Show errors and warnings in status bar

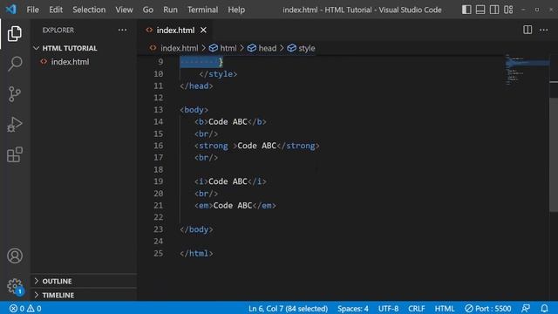tap(25, 308)
